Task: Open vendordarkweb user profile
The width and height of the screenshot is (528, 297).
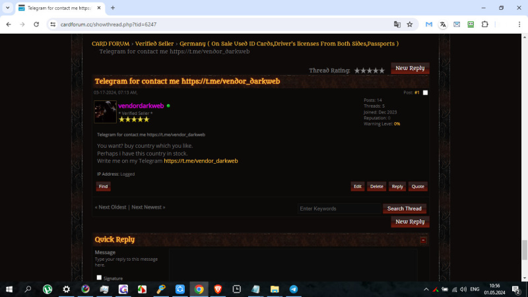Action: point(141,106)
